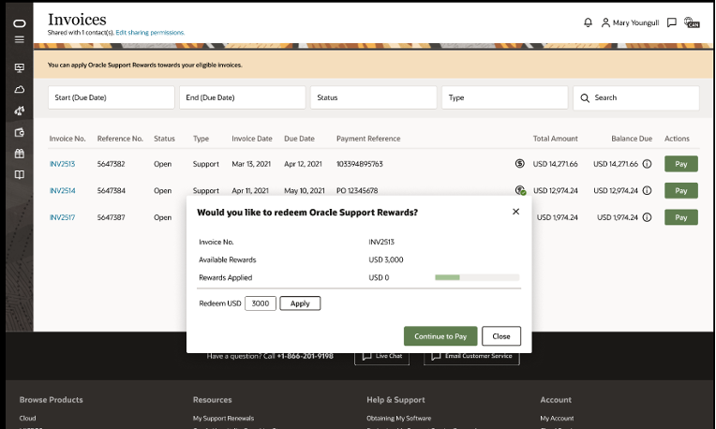Viewport: 716px width, 429px height.
Task: Open My Account footer link
Action: point(557,418)
